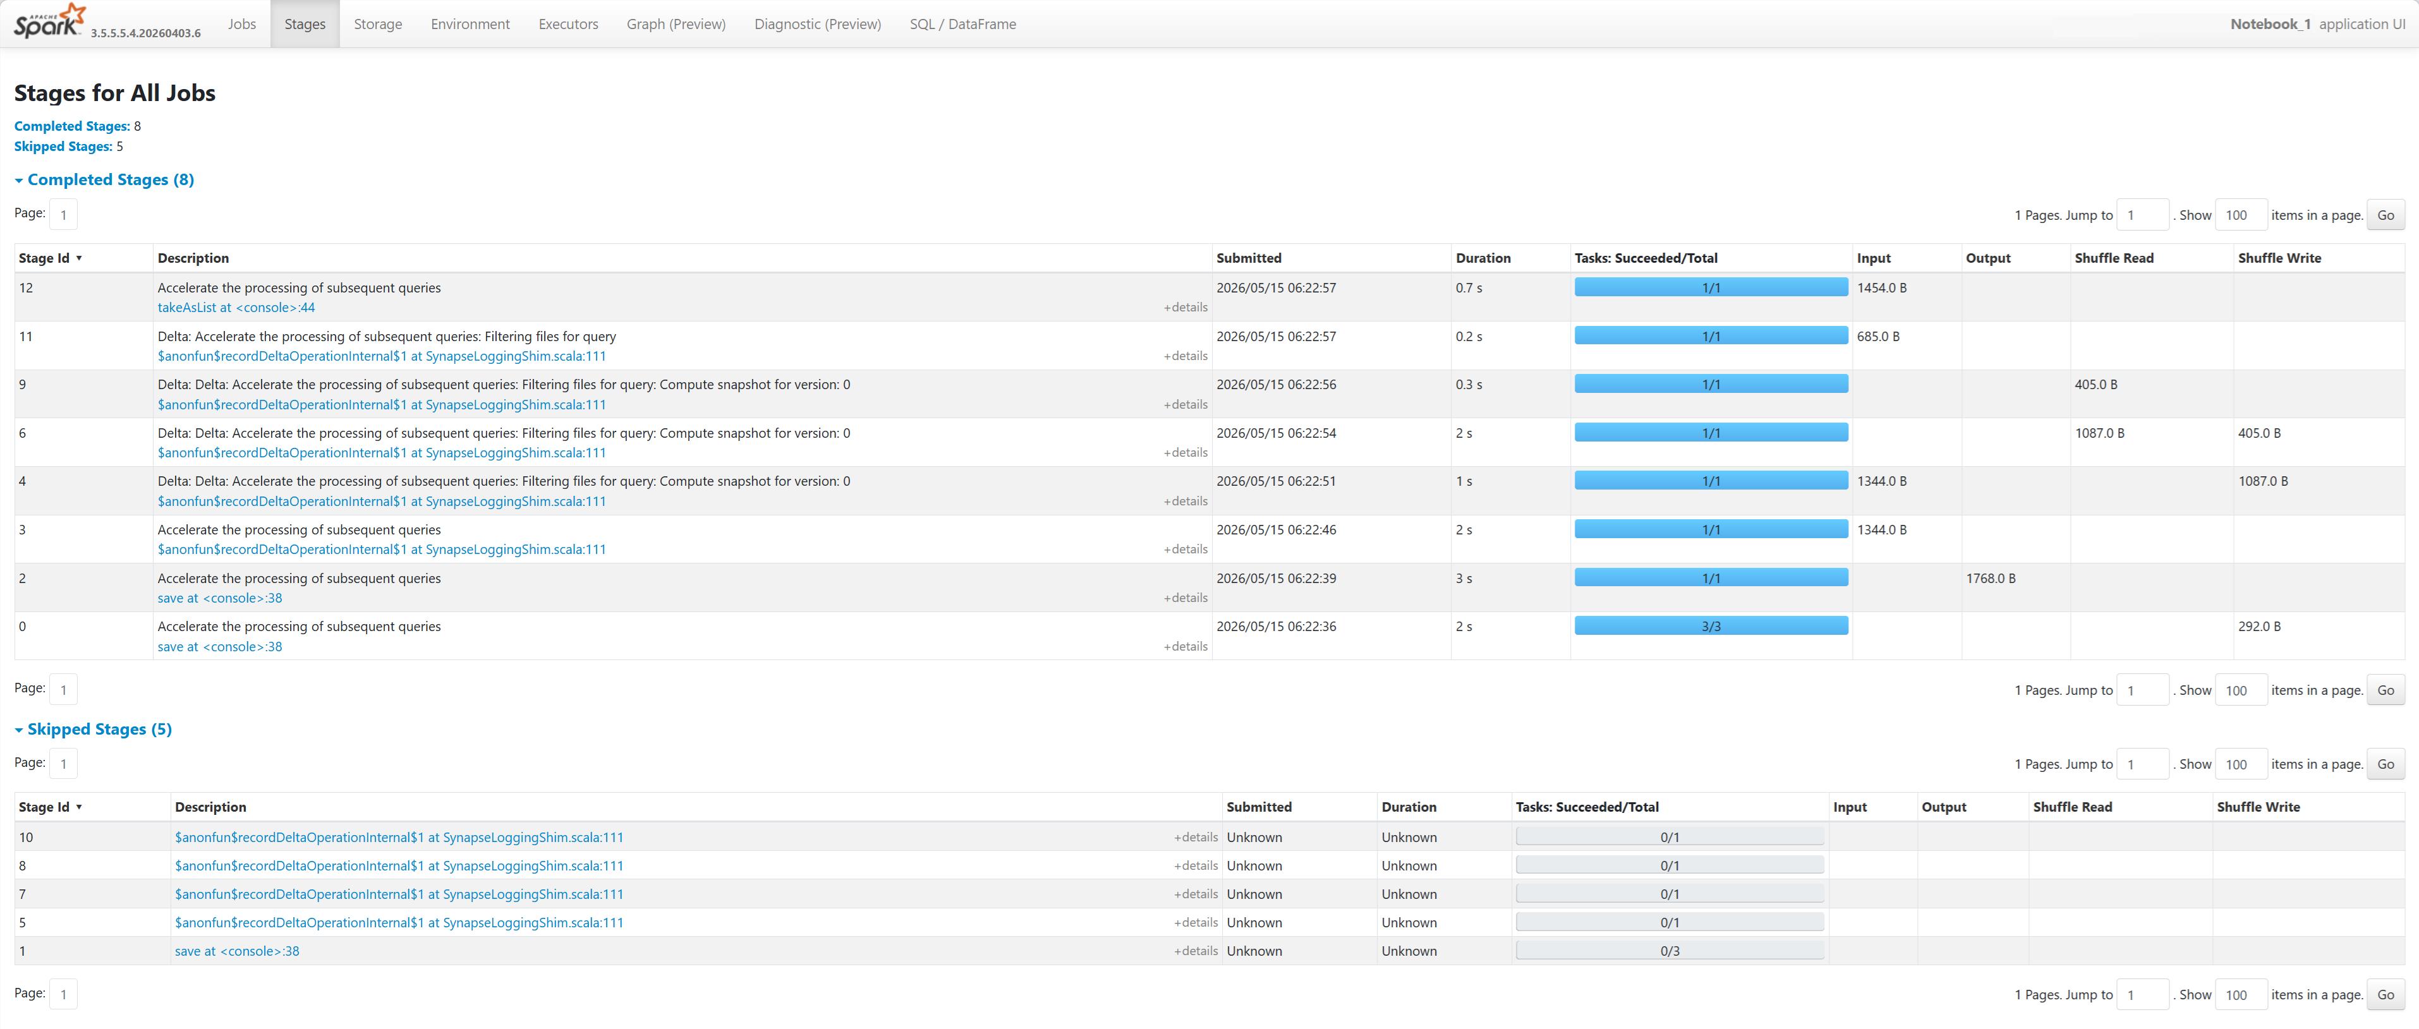This screenshot has width=2419, height=1029.
Task: Click stage 0 task progress bar 3/3
Action: pyautogui.click(x=1711, y=626)
